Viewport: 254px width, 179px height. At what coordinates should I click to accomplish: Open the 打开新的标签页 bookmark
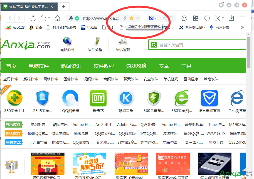(61, 28)
